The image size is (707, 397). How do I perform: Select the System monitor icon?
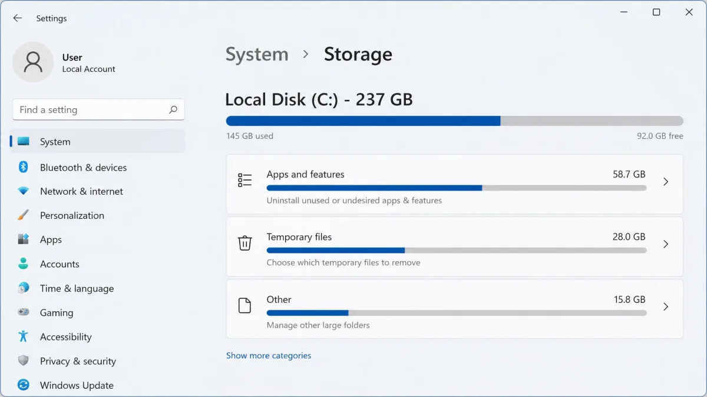(x=24, y=142)
